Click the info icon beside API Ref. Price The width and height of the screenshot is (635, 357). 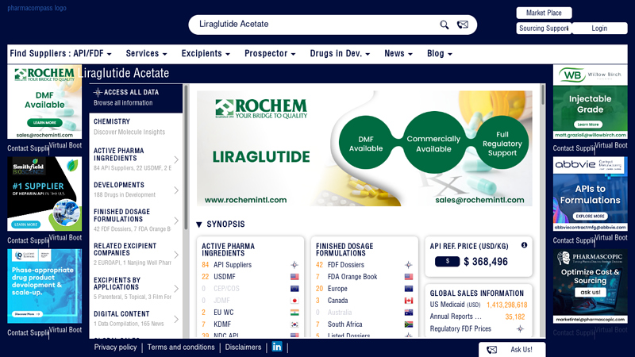click(x=524, y=245)
